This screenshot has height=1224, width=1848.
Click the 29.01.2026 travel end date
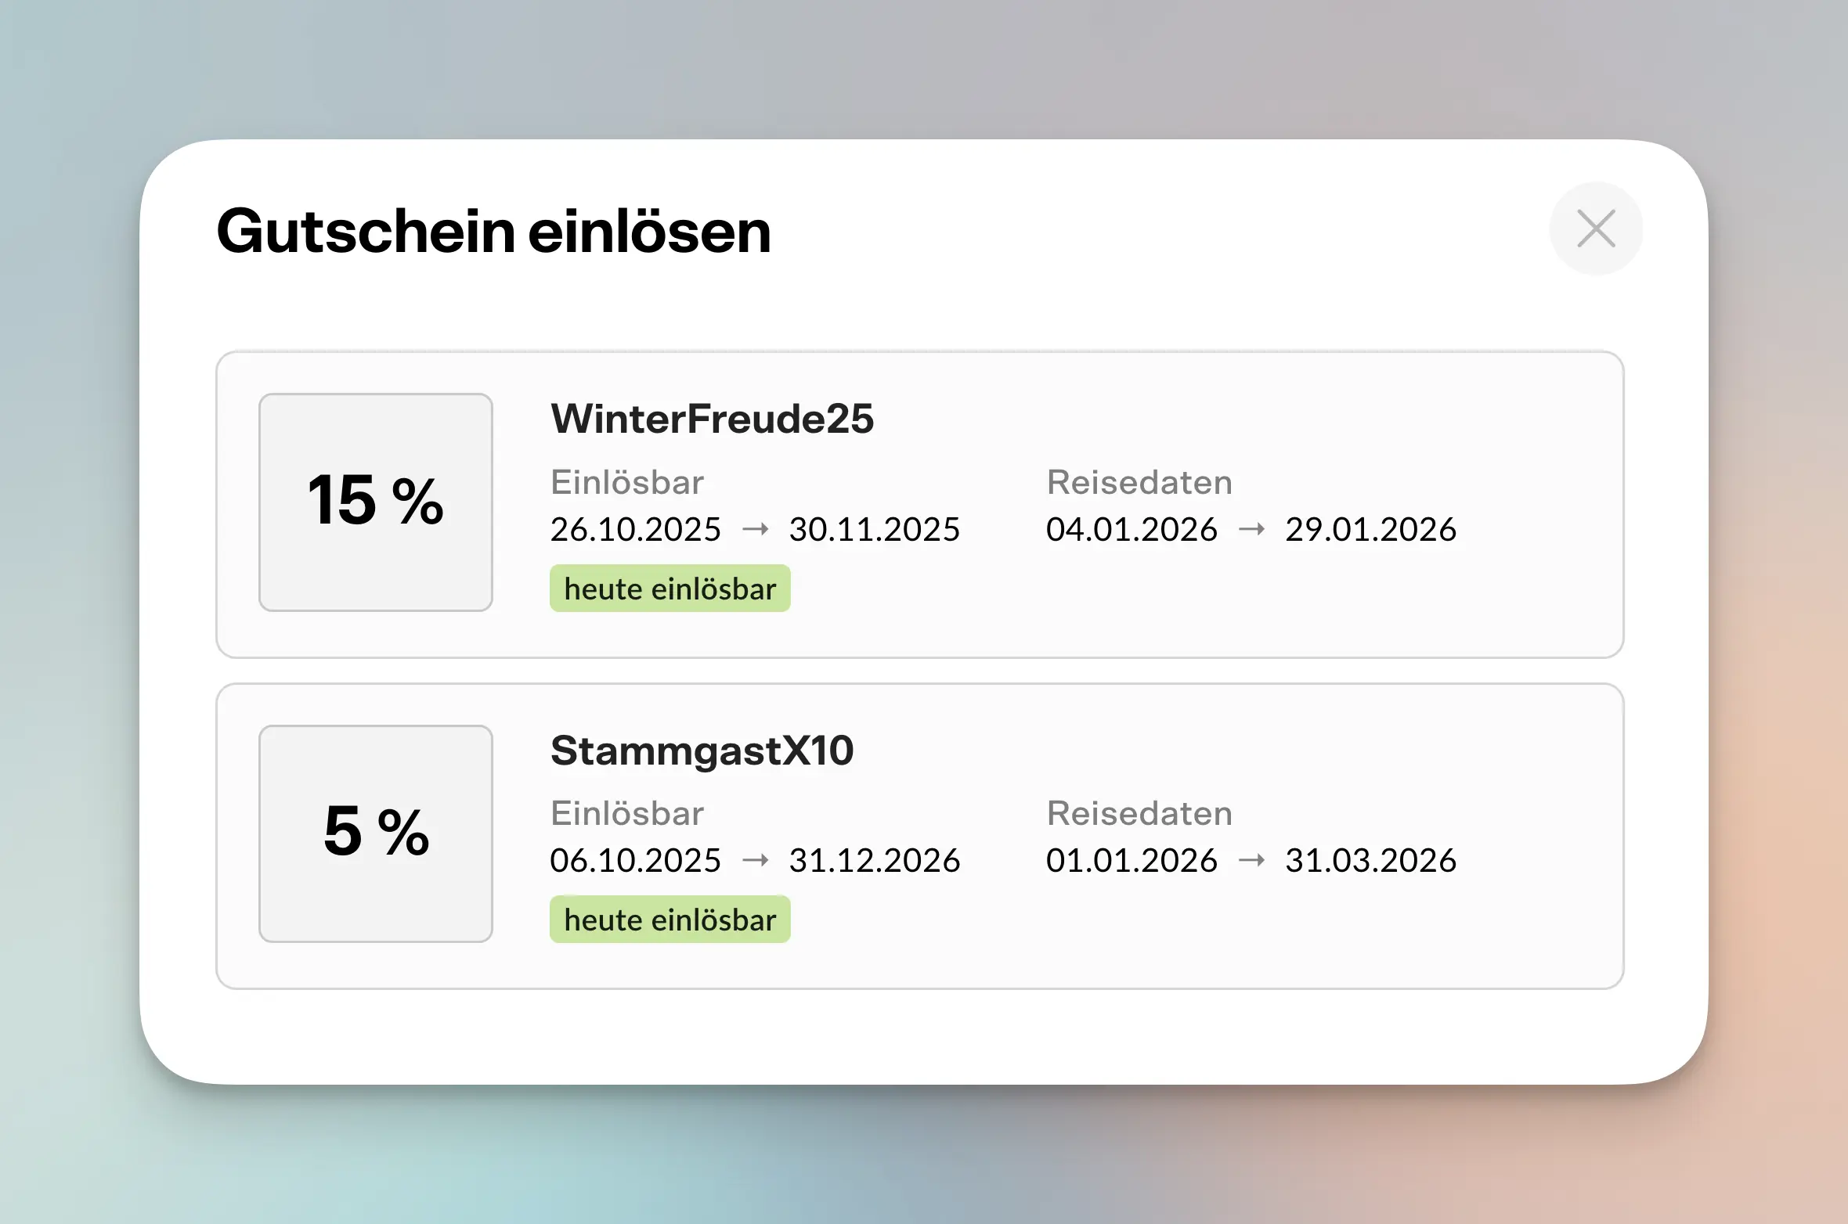[x=1370, y=530]
